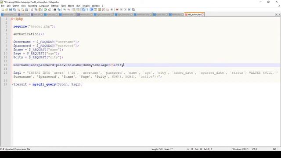The image size is (281, 158).
Task: Open the View menu
Action: pyautogui.click(x=23, y=6)
